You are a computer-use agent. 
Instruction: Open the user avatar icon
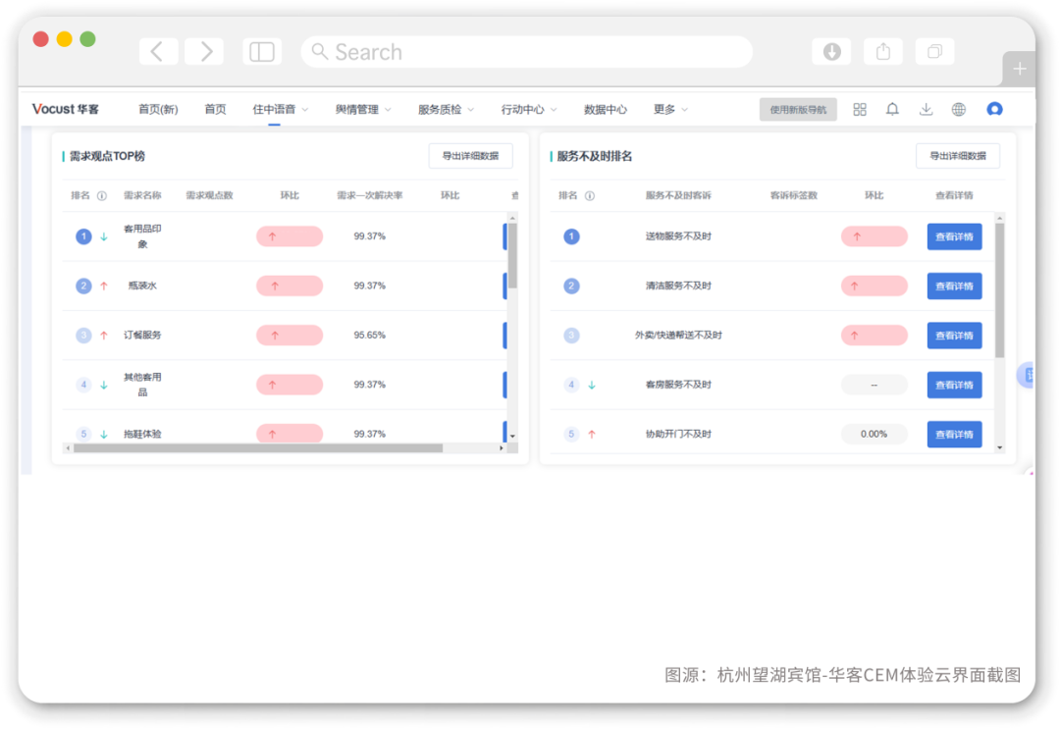click(994, 110)
